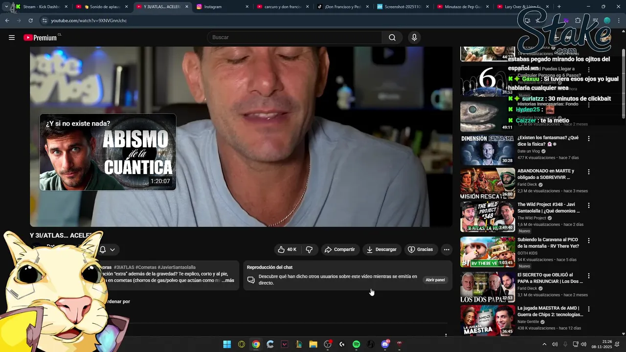Click the Gracias super thanks button
This screenshot has height=352, width=626.
pyautogui.click(x=421, y=249)
